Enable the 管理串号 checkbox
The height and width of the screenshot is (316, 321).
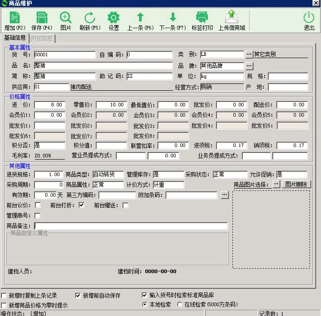point(38,215)
